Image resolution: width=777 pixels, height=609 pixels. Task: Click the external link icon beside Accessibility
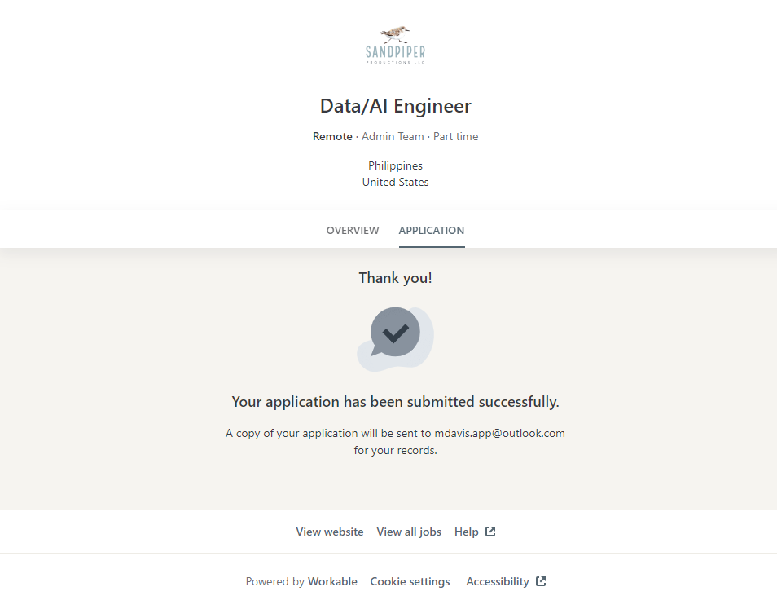(x=541, y=581)
